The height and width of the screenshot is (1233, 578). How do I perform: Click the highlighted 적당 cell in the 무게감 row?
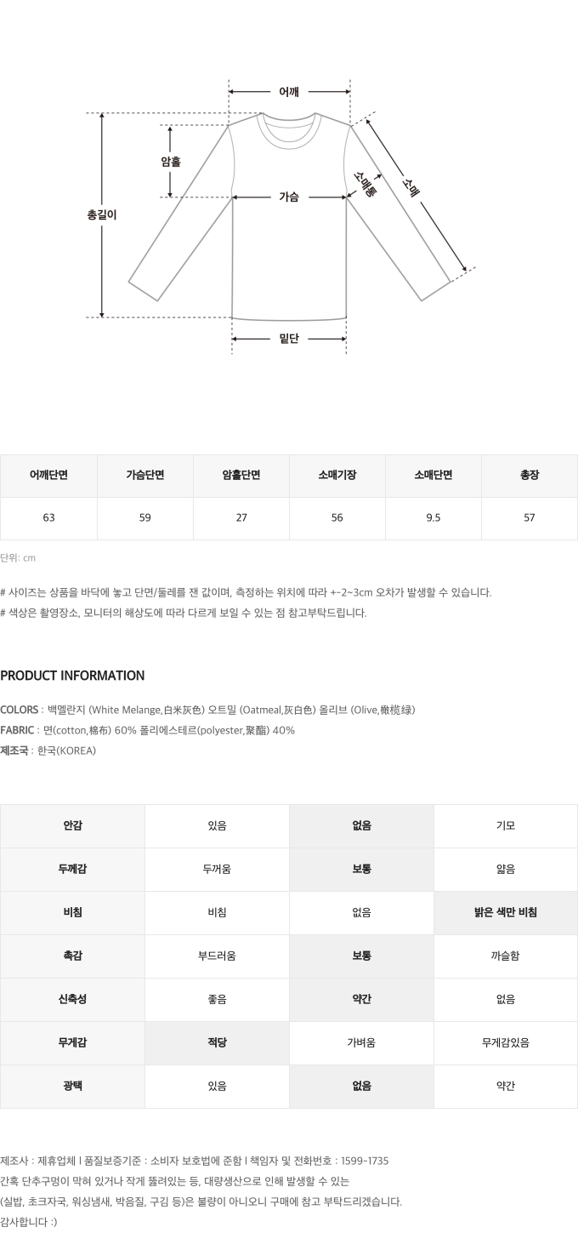tap(217, 1043)
